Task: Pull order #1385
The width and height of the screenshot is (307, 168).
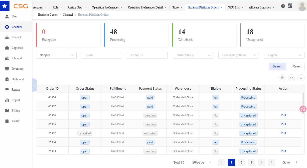Action: coord(283,124)
